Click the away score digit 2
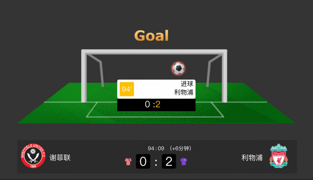The image size is (313, 180). point(169,161)
